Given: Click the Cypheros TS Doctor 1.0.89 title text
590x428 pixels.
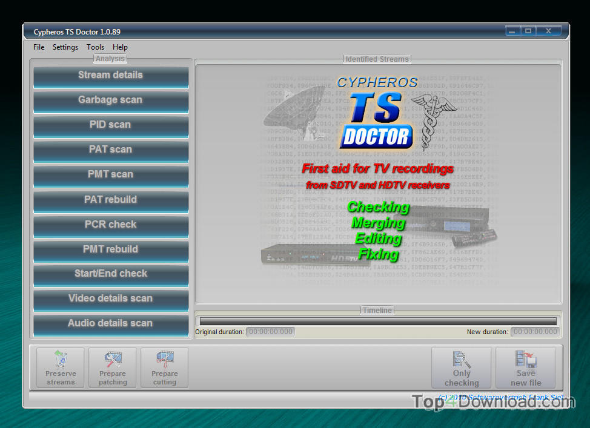Looking at the screenshot, I should 77,32.
